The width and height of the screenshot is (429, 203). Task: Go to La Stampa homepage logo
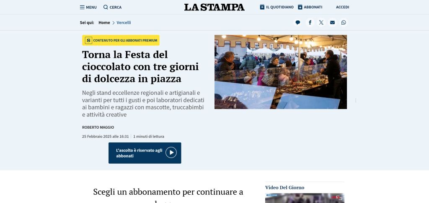pos(214,7)
